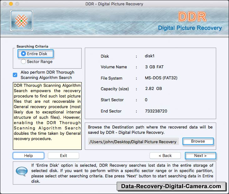Click the end sector value 733238720
The image size is (229, 194).
[156, 111]
